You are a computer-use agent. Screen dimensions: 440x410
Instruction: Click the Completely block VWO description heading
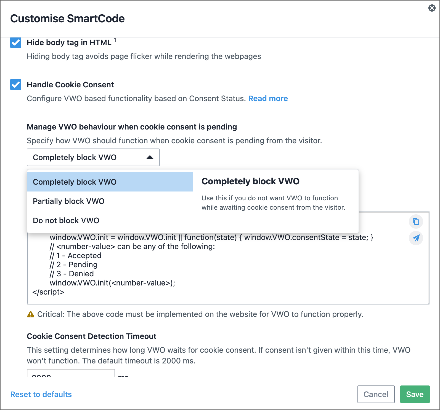250,181
